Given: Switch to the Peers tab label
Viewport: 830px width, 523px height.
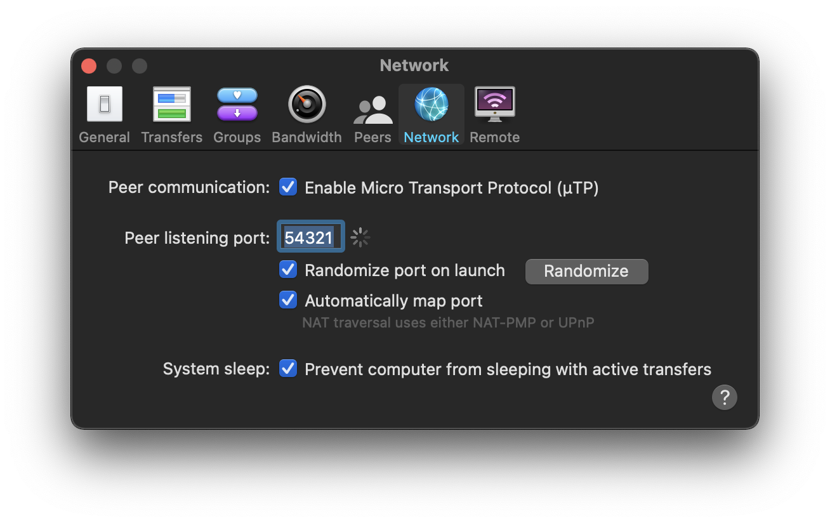Looking at the screenshot, I should (x=372, y=137).
